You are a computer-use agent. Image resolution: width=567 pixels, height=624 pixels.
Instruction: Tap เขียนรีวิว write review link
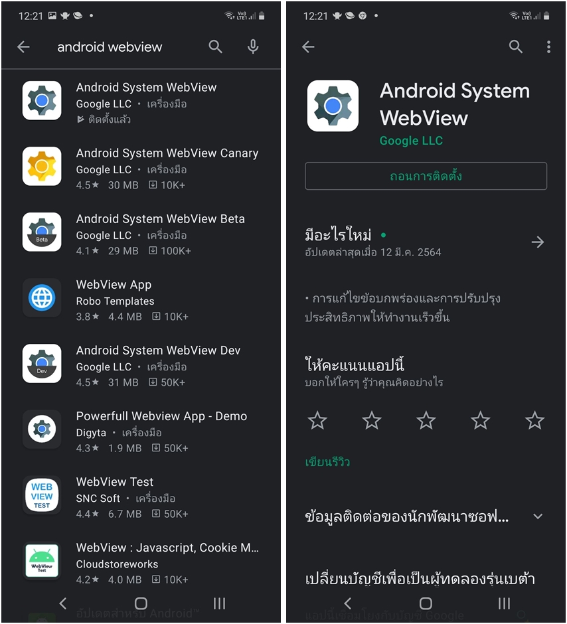coord(327,462)
